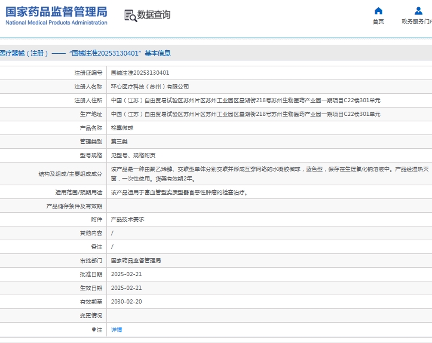Click the 变更情况 label
The width and height of the screenshot is (432, 343).
tap(91, 316)
